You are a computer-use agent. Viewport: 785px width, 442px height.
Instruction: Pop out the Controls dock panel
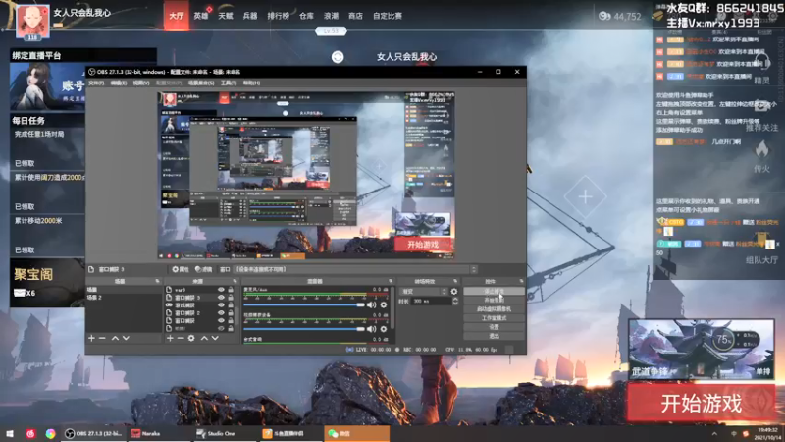[x=521, y=281]
